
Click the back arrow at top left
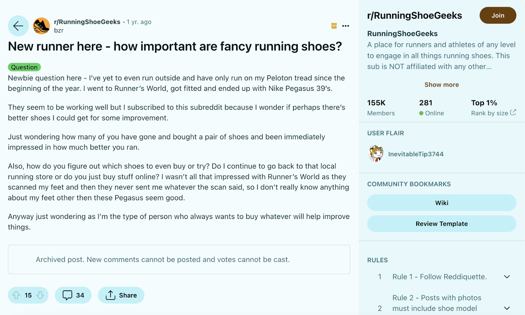pyautogui.click(x=18, y=26)
